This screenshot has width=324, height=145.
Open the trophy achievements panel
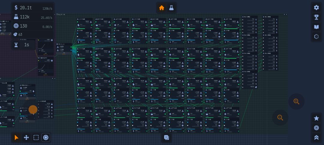pyautogui.click(x=316, y=17)
